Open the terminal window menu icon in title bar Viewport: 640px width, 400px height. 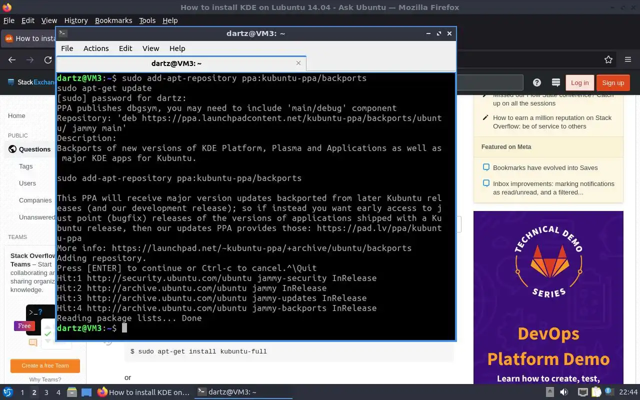(62, 33)
